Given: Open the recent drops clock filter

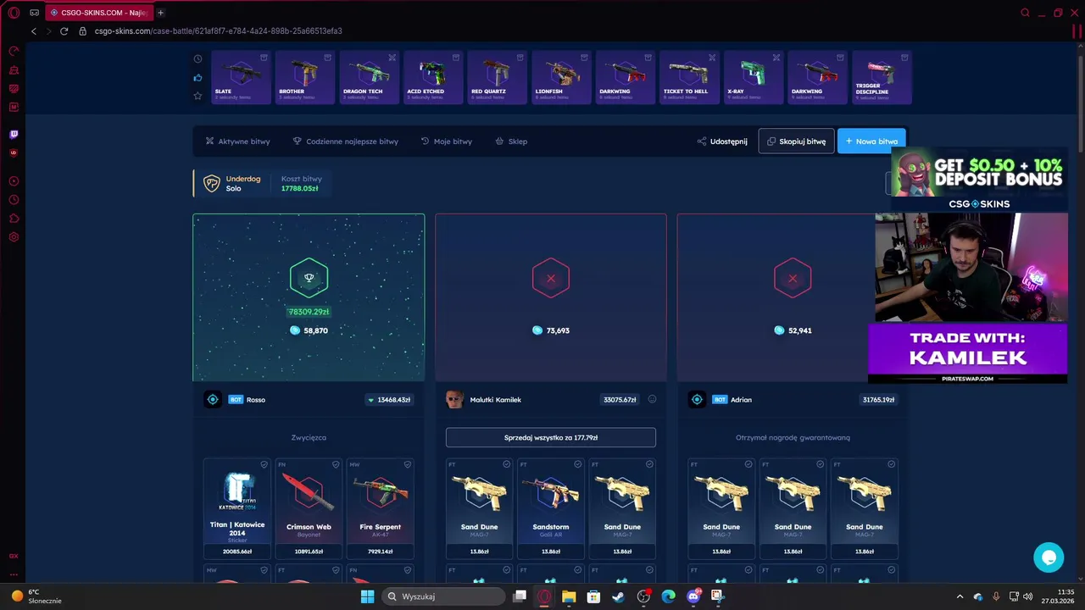Looking at the screenshot, I should pyautogui.click(x=198, y=59).
